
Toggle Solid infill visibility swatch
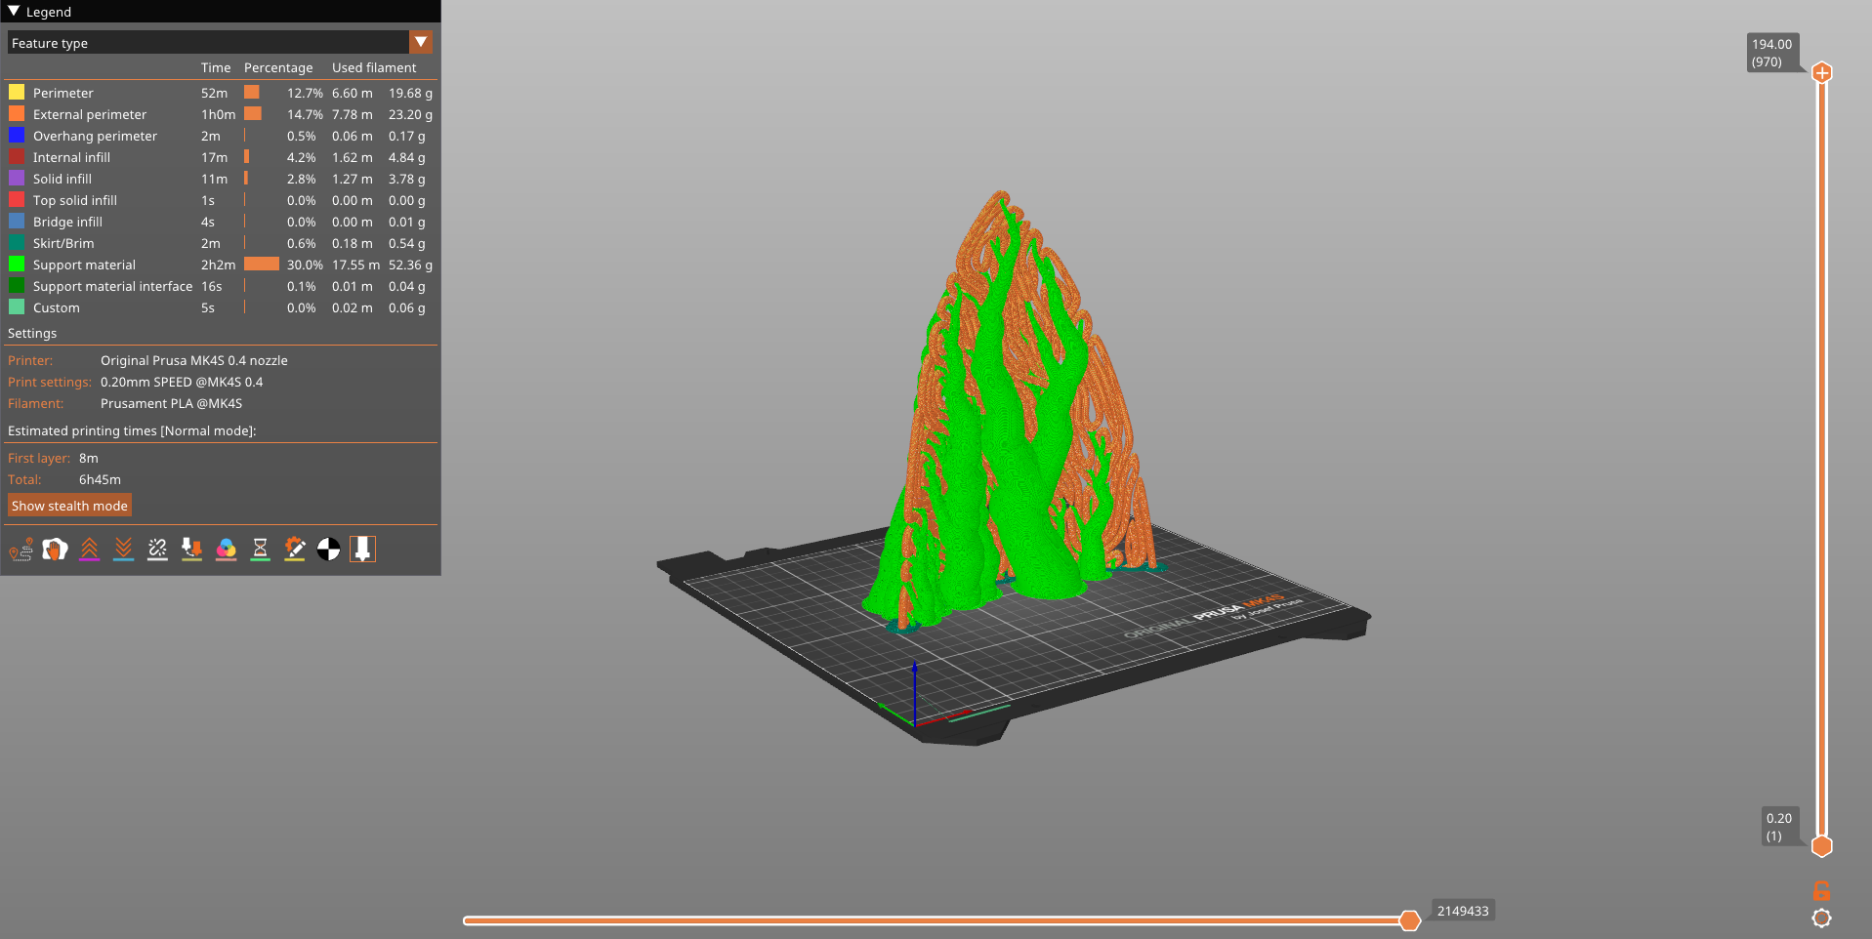point(17,179)
